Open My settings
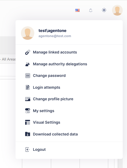Screen dimensions: 127x168 [44, 111]
